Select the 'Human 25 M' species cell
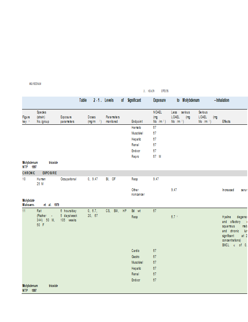This screenshot has width=248, height=322. [41, 181]
